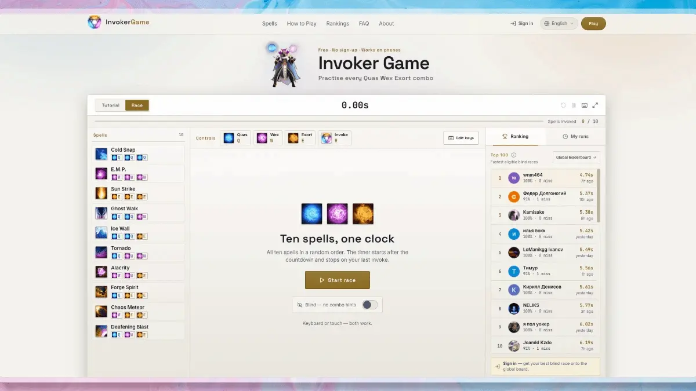Open the About navigation link
696x391 pixels.
pos(386,24)
